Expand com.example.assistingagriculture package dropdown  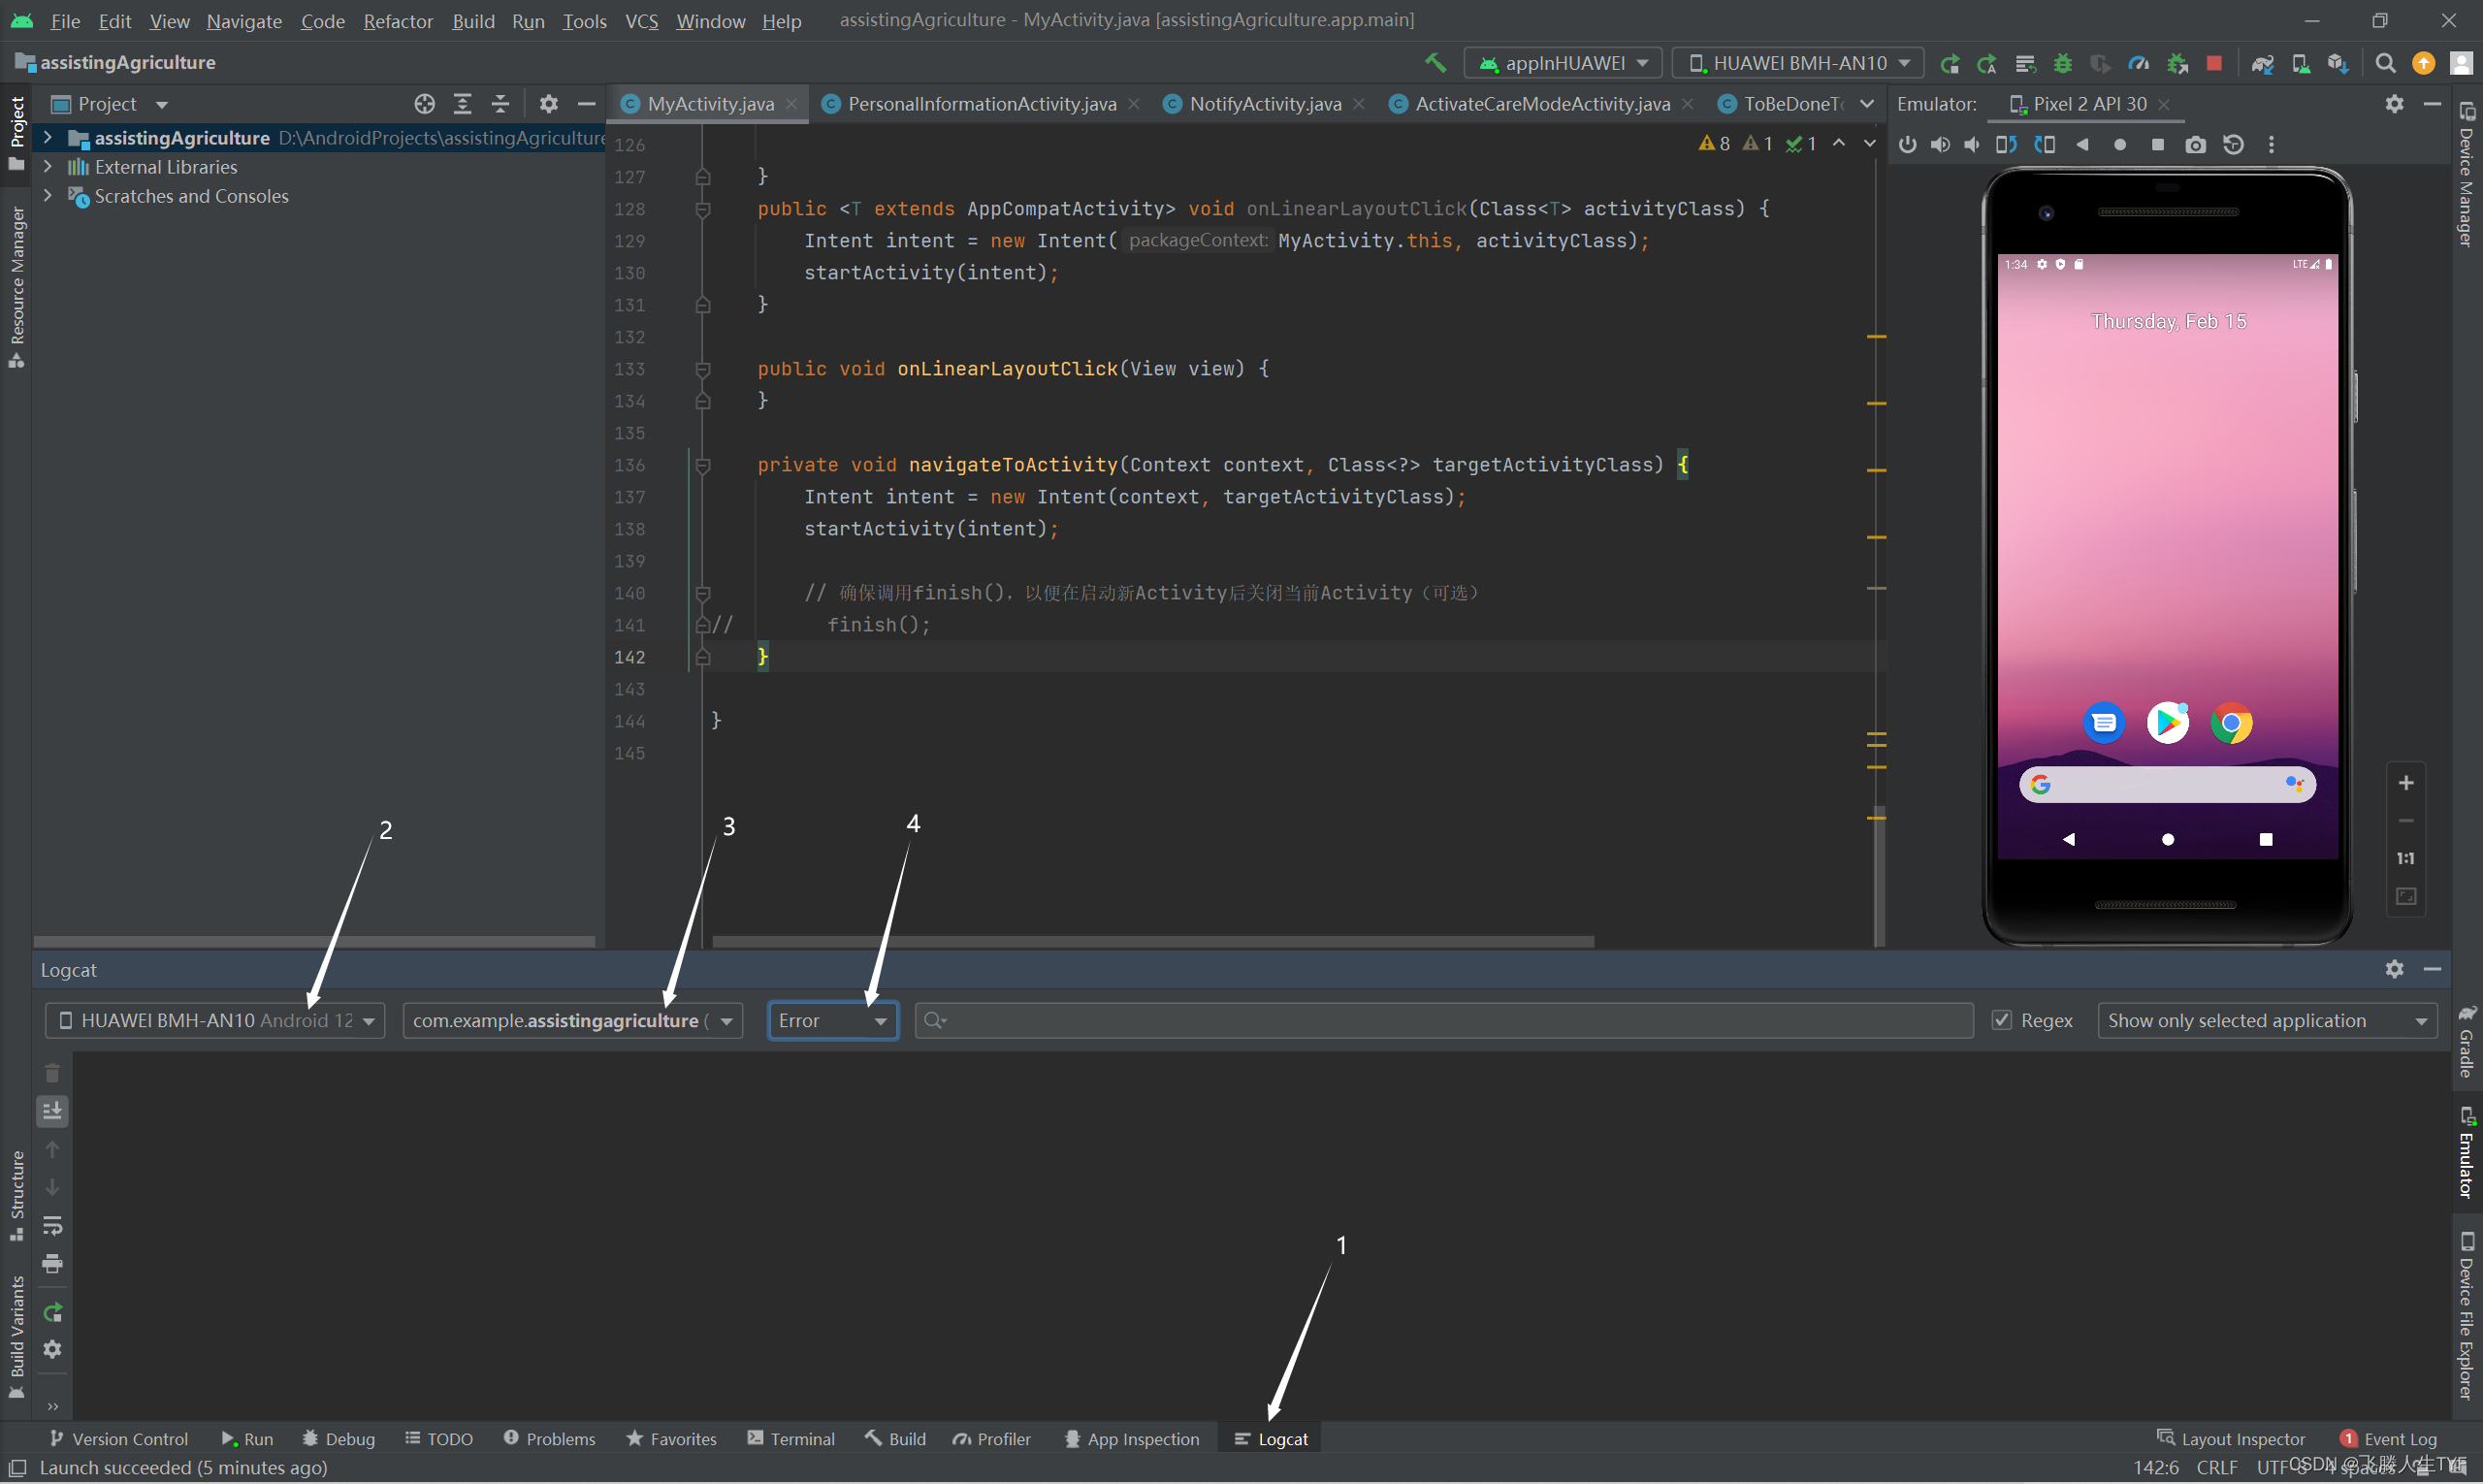tap(729, 1019)
